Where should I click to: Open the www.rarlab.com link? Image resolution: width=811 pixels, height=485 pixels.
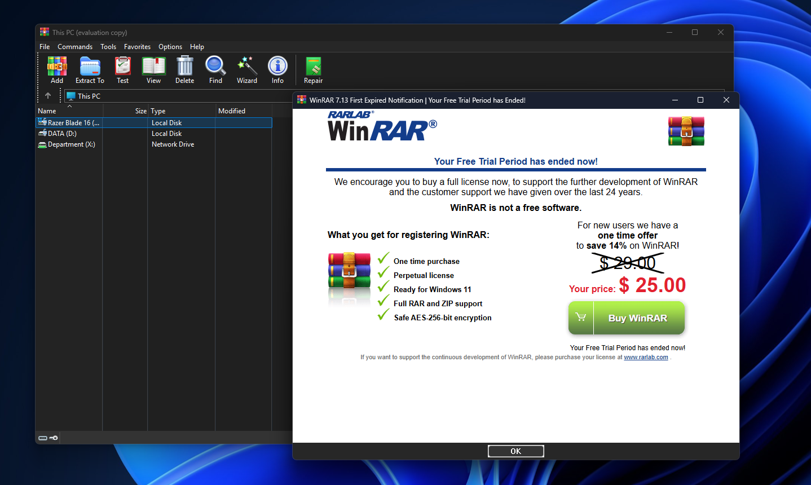(x=646, y=357)
